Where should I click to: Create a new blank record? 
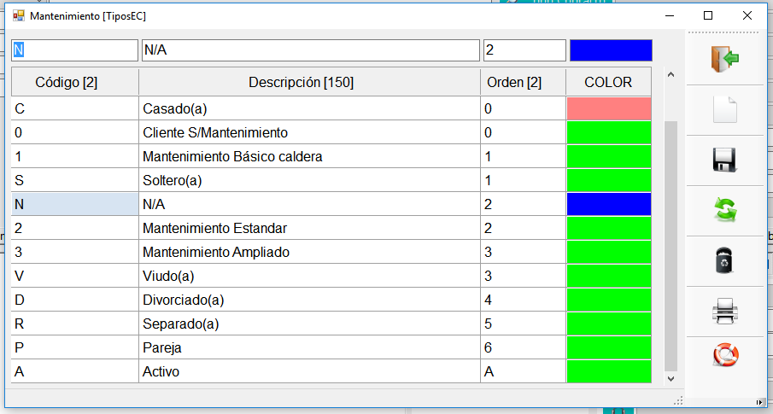click(x=724, y=109)
